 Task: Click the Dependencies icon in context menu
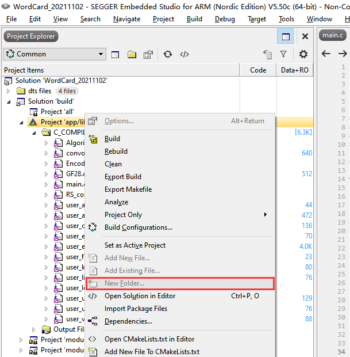pyautogui.click(x=93, y=321)
